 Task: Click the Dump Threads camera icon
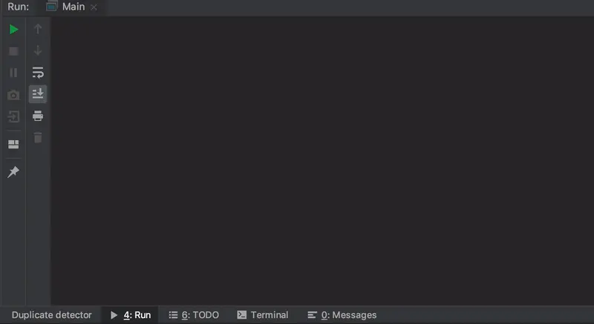[x=13, y=95]
